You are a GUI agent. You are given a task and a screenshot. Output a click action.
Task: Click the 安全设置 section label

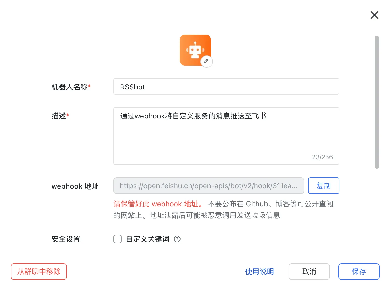pos(66,239)
